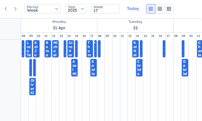Click the Week number field showing 17
The height and width of the screenshot is (121, 202).
tap(105, 9)
